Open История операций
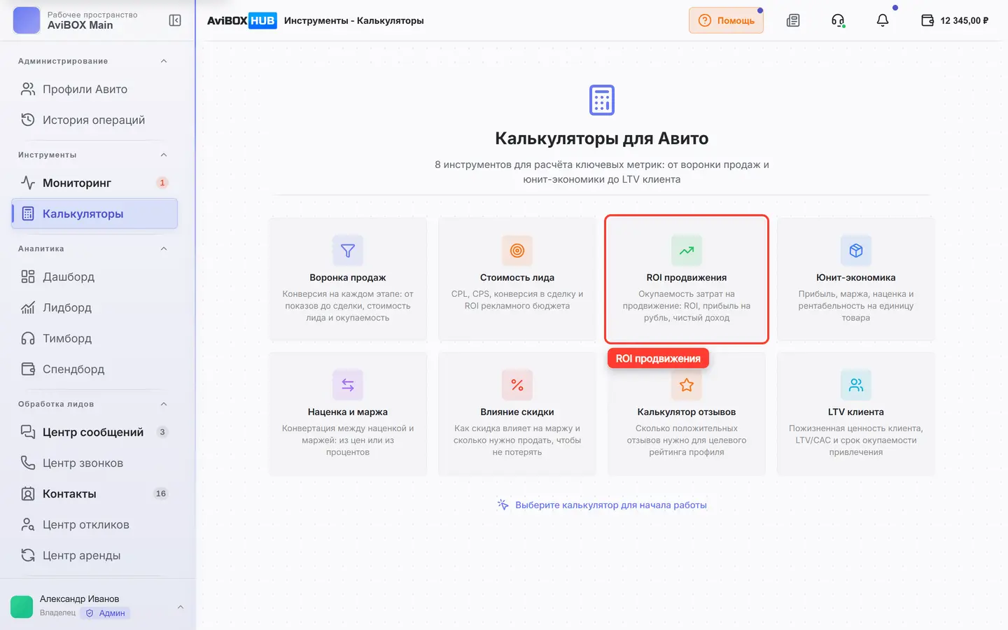Screen dimensions: 1008x630 pyautogui.click(x=94, y=120)
